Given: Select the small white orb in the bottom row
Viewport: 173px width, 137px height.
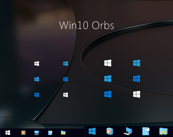Looking at the screenshot, I should pos(66,95).
